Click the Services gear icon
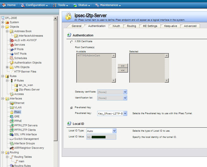The height and width of the screenshot is (167, 207). [x=12, y=45]
